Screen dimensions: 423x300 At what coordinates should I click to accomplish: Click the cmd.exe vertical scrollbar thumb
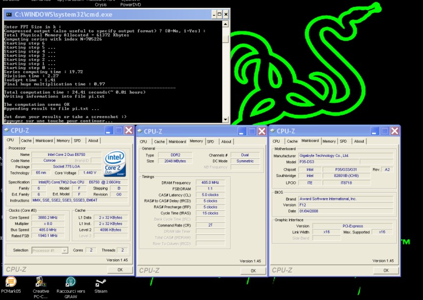pos(226,39)
